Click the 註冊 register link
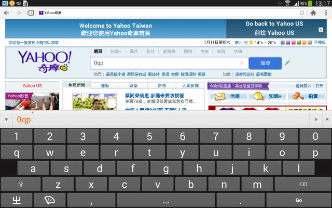The width and height of the screenshot is (332, 208). [x=320, y=86]
